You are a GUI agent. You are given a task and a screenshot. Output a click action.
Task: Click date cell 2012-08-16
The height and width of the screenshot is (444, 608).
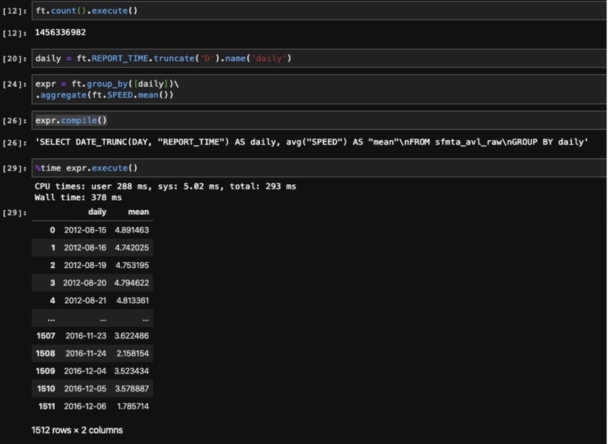[85, 248]
